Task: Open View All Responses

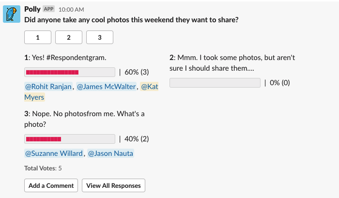Action: [x=113, y=185]
